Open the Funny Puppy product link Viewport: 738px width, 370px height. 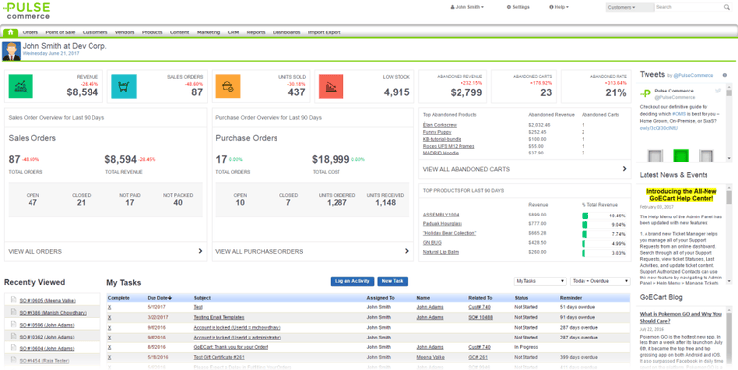click(436, 132)
